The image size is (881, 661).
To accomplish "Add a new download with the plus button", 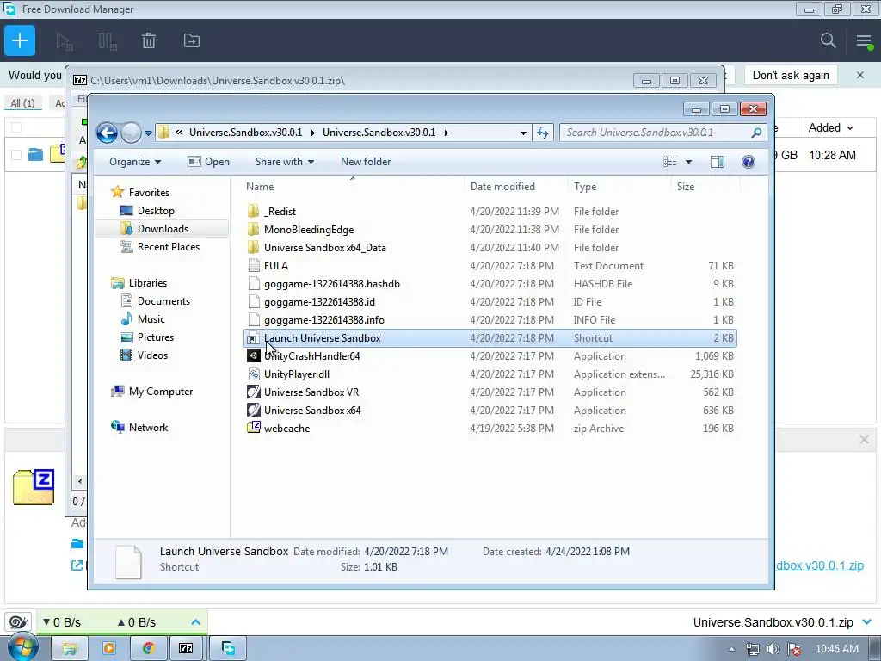I will (20, 40).
